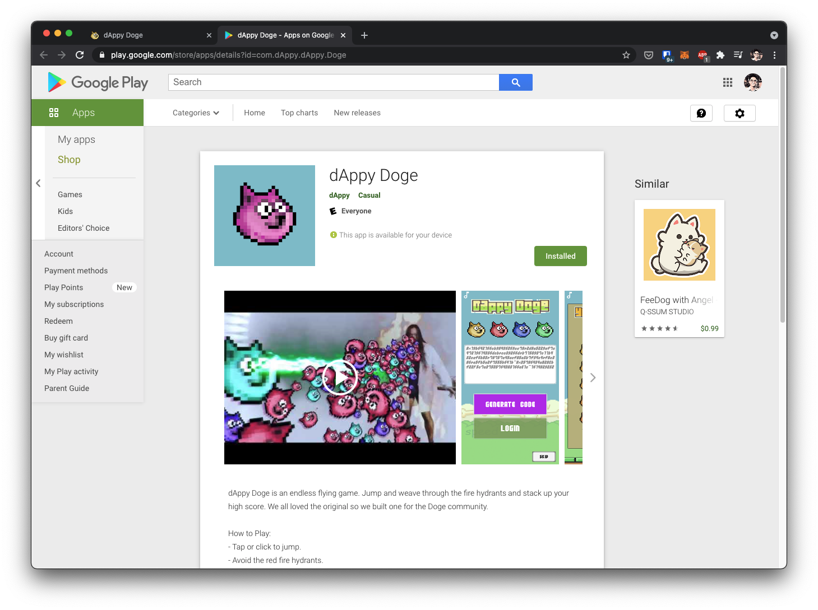This screenshot has width=818, height=610.
Task: Click the site lock icon in address bar
Action: point(101,55)
